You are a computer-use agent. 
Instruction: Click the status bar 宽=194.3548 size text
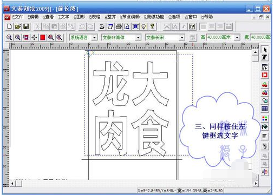point(200,191)
